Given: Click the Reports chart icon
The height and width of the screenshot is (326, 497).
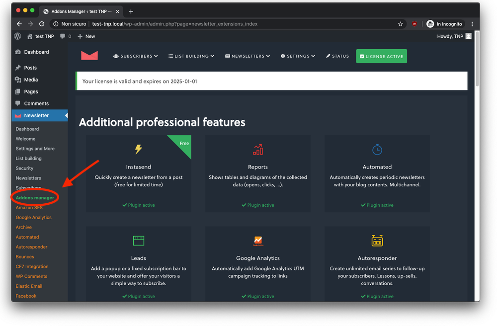Looking at the screenshot, I should [x=258, y=149].
